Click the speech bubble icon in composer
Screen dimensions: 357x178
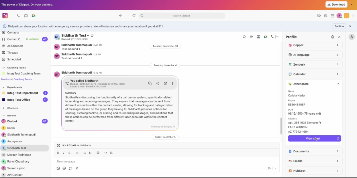click(70, 168)
